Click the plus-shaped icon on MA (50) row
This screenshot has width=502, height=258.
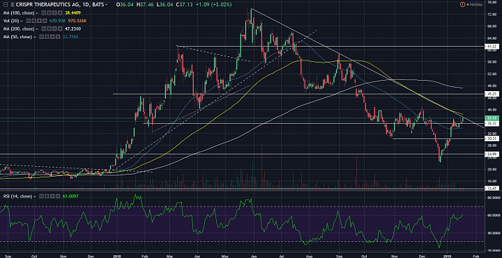click(x=52, y=37)
